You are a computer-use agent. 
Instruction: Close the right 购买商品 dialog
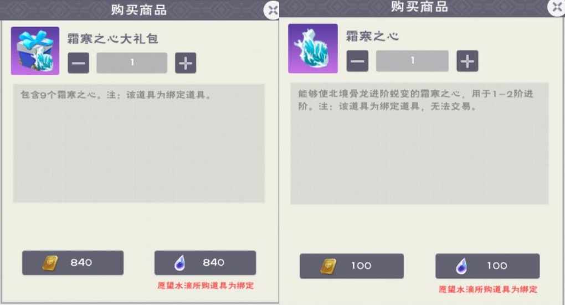pyautogui.click(x=557, y=7)
